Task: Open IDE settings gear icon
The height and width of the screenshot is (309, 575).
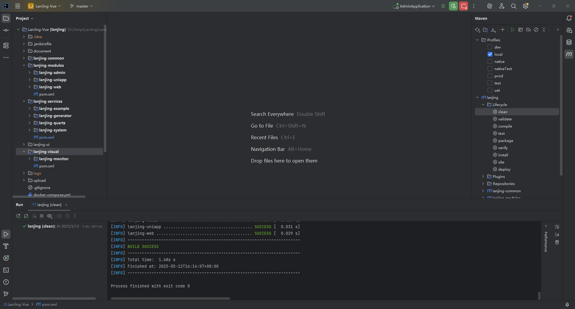Action: (526, 6)
